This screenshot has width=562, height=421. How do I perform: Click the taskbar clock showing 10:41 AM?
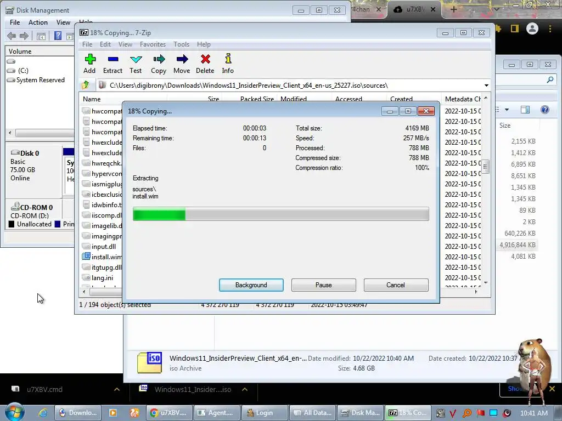(x=533, y=413)
